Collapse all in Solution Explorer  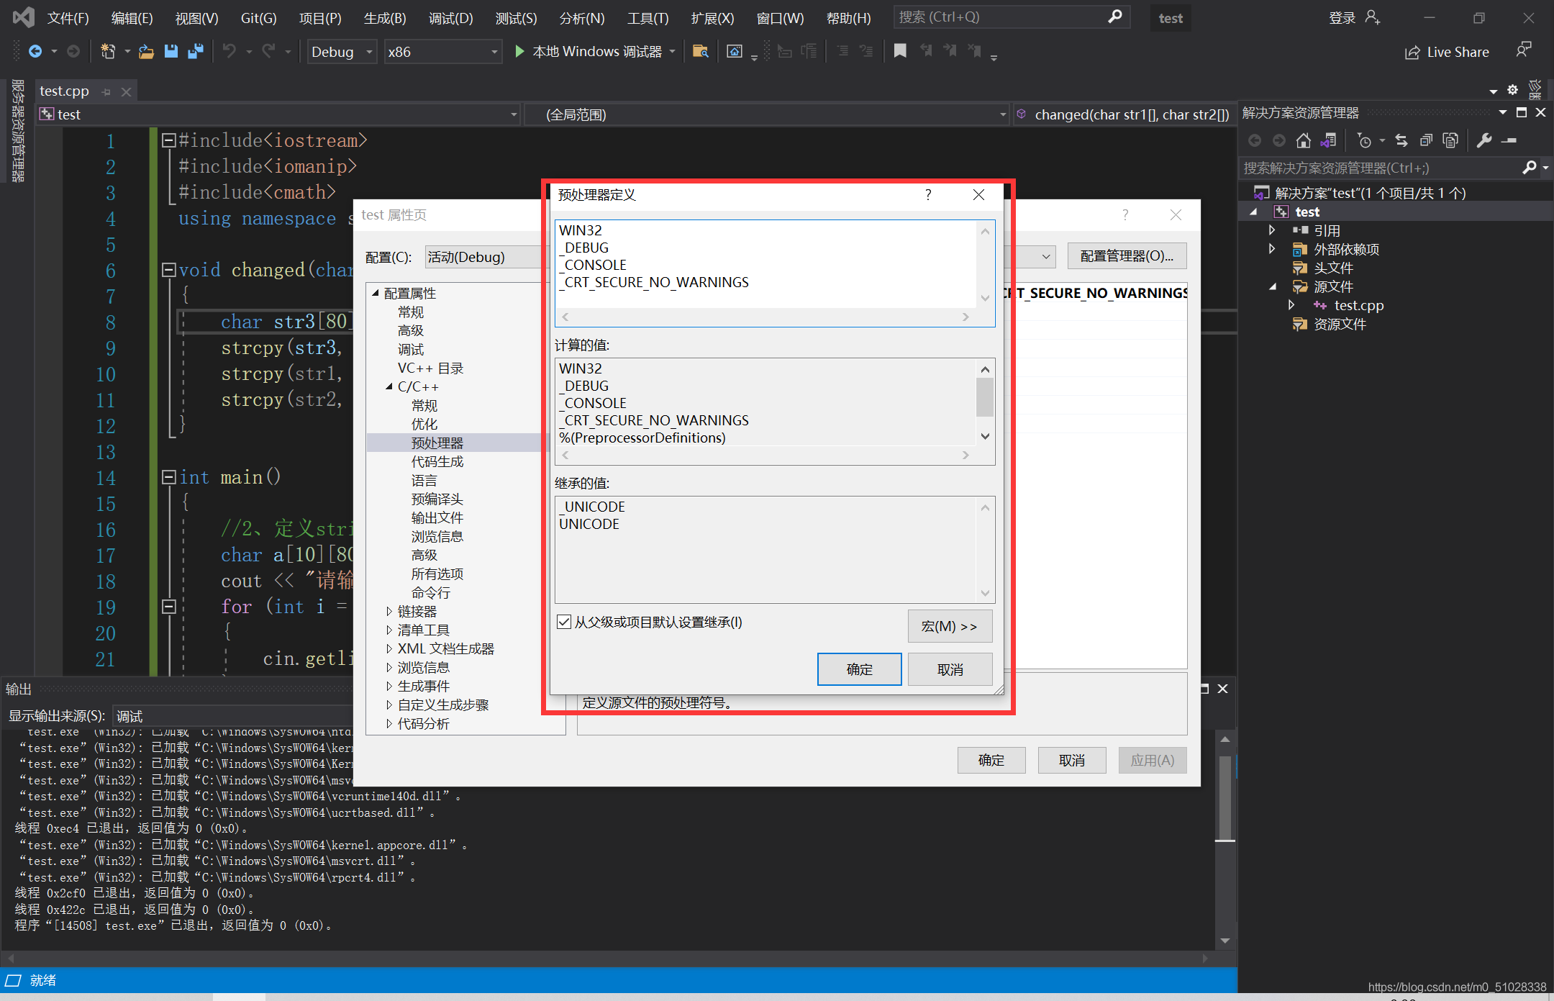point(1426,140)
